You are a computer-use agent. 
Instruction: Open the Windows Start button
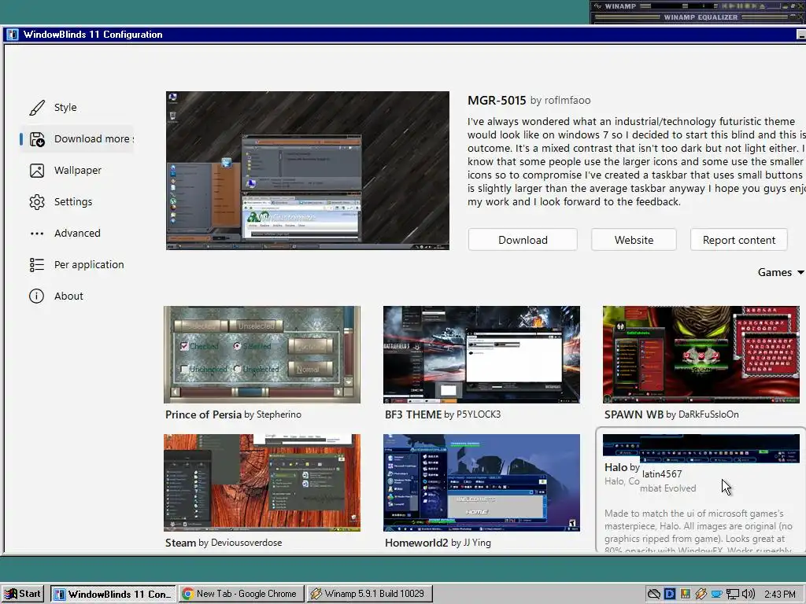tap(23, 594)
